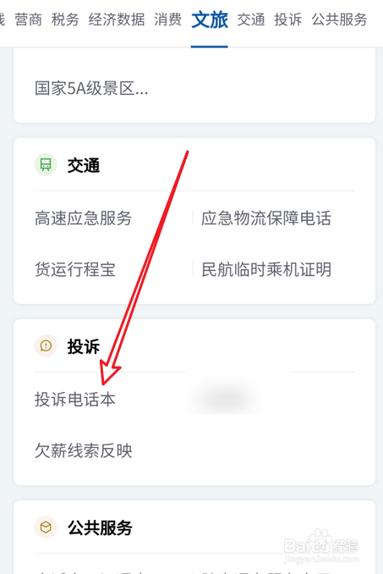Go to the 交通 tab in top bar
Viewport: 383px width, 574px height.
pos(251,19)
